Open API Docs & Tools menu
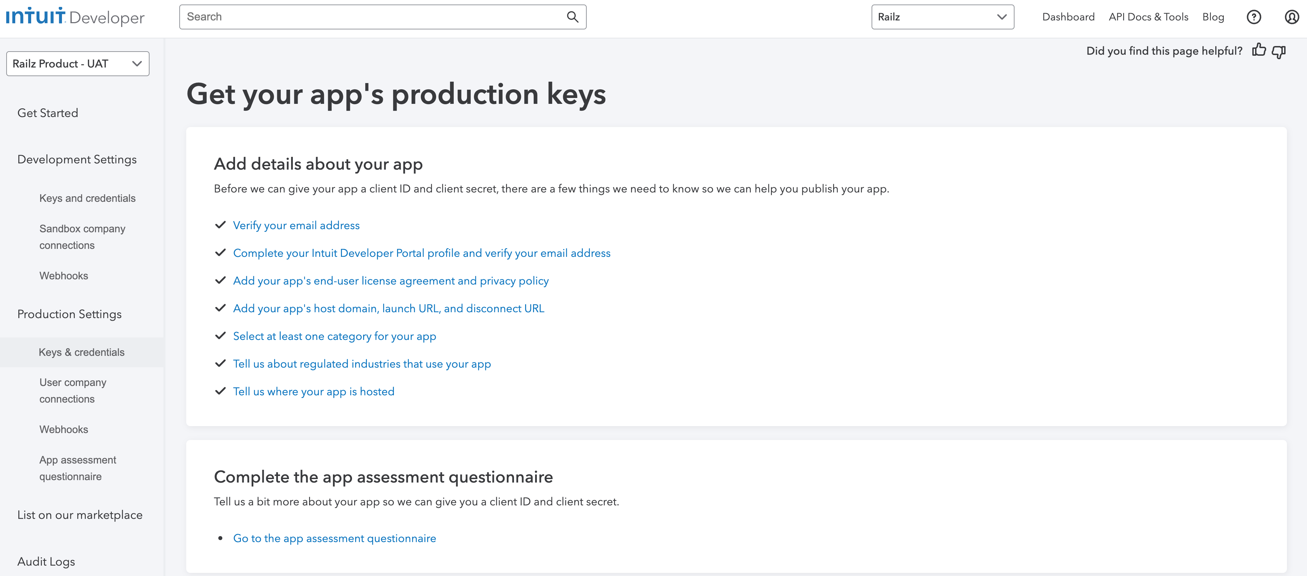This screenshot has width=1307, height=576. pyautogui.click(x=1148, y=17)
